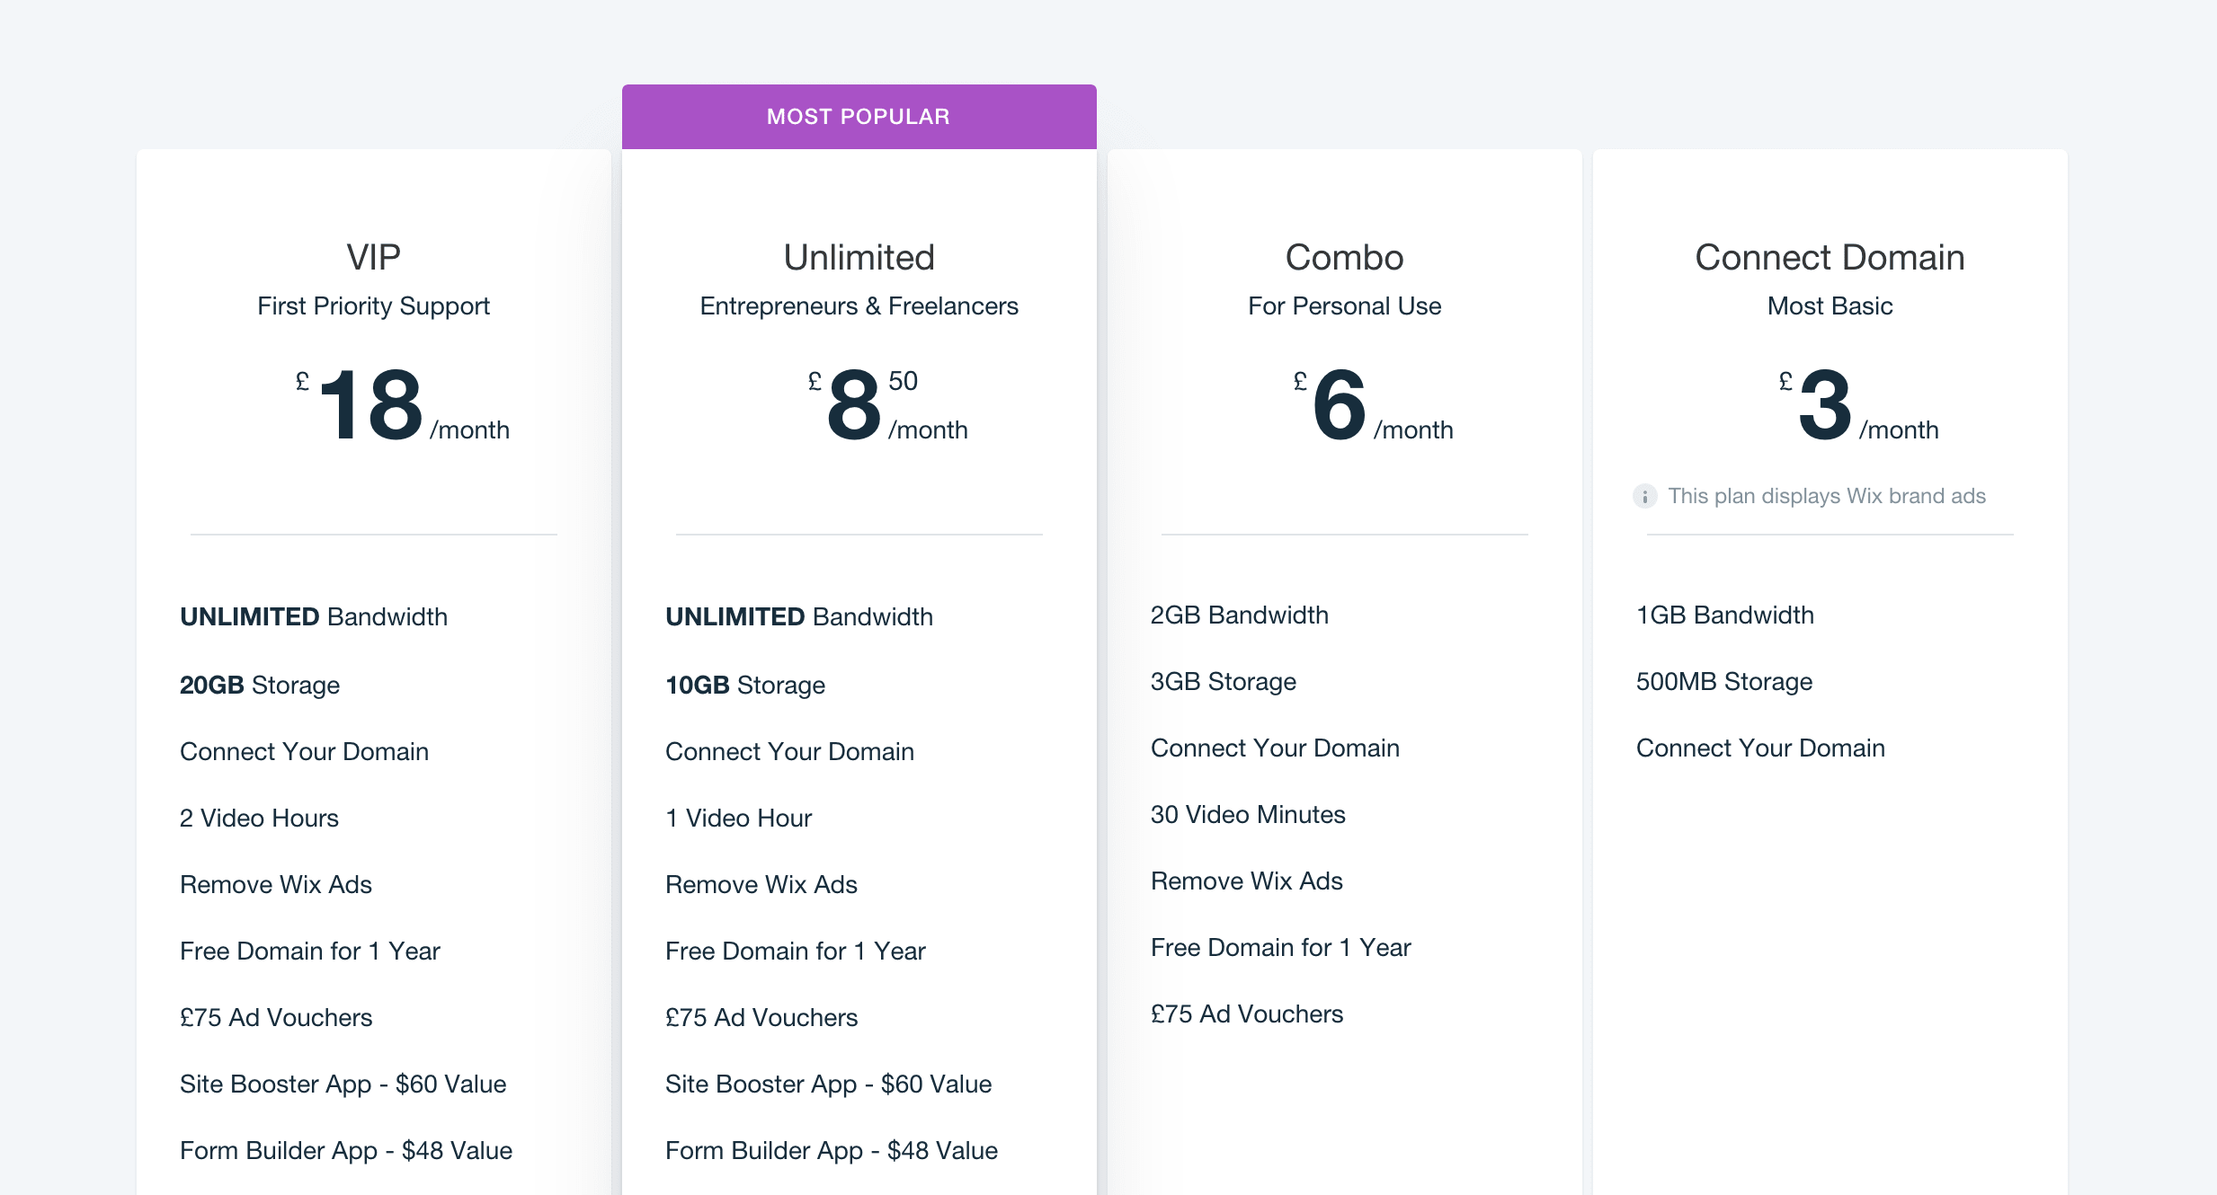Click '1 Video Hour' feature
The image size is (2217, 1195).
(x=739, y=818)
